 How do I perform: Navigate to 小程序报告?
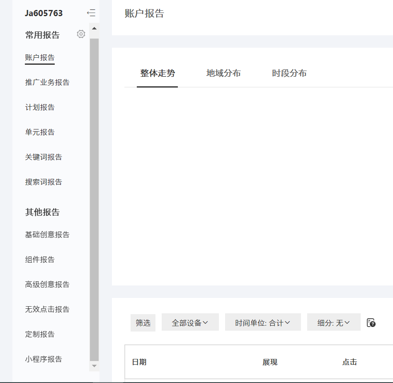point(44,359)
